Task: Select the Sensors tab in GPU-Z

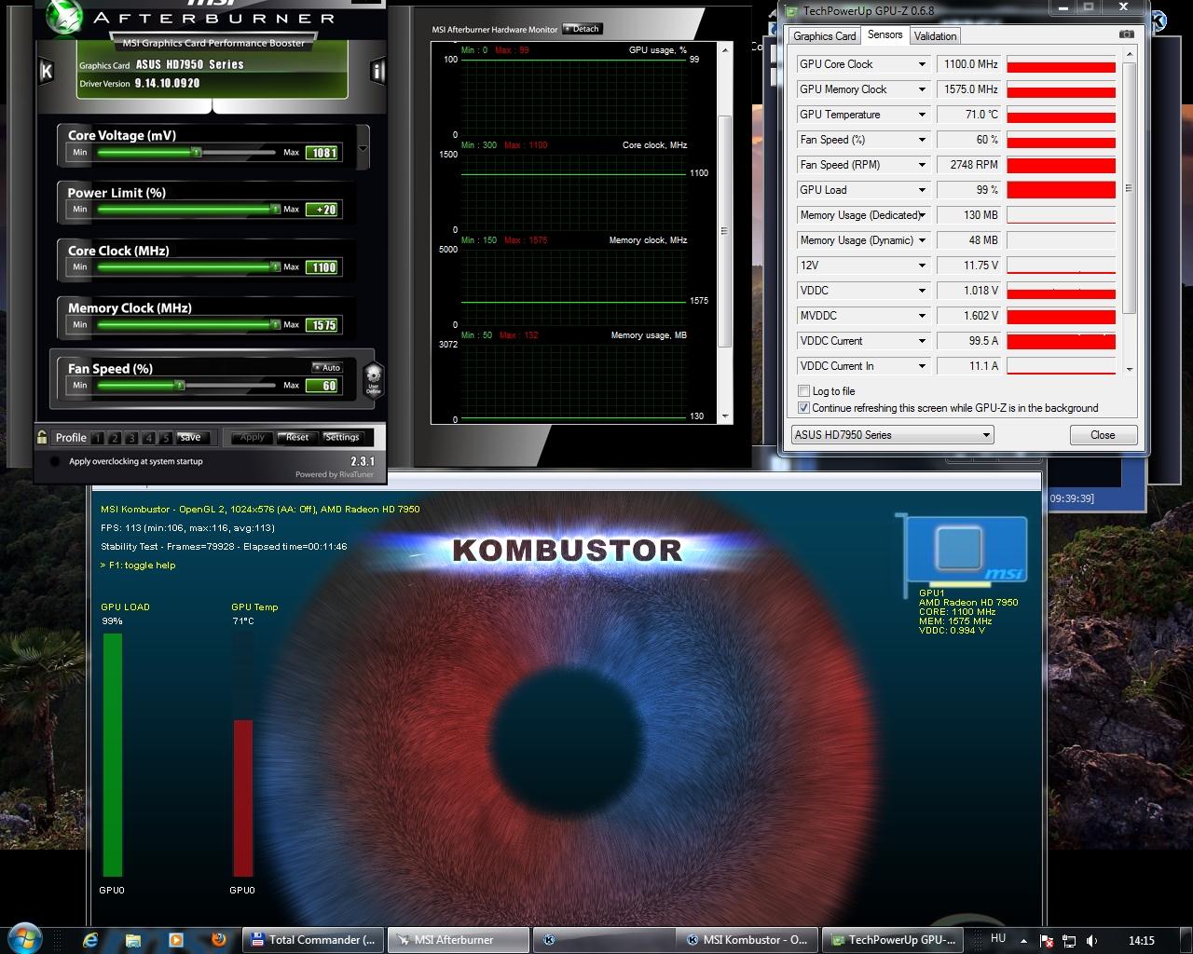Action: click(x=884, y=34)
